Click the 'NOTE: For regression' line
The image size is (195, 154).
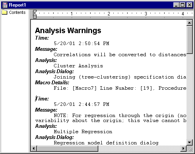120,115
